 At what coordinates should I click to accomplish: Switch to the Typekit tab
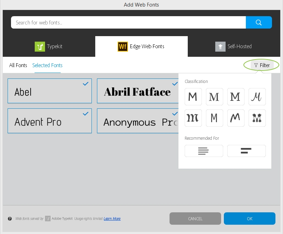click(x=49, y=46)
